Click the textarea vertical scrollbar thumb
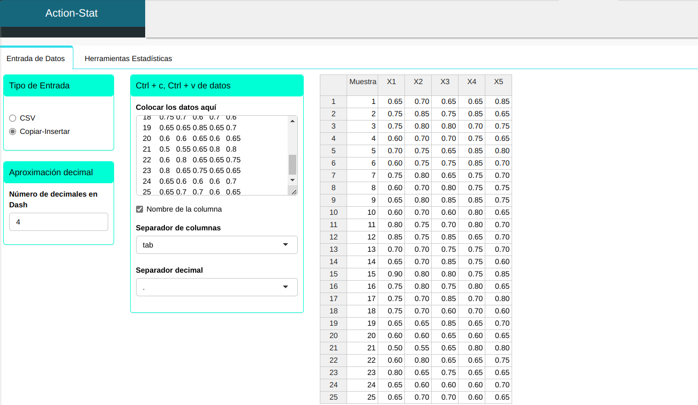 coord(292,164)
